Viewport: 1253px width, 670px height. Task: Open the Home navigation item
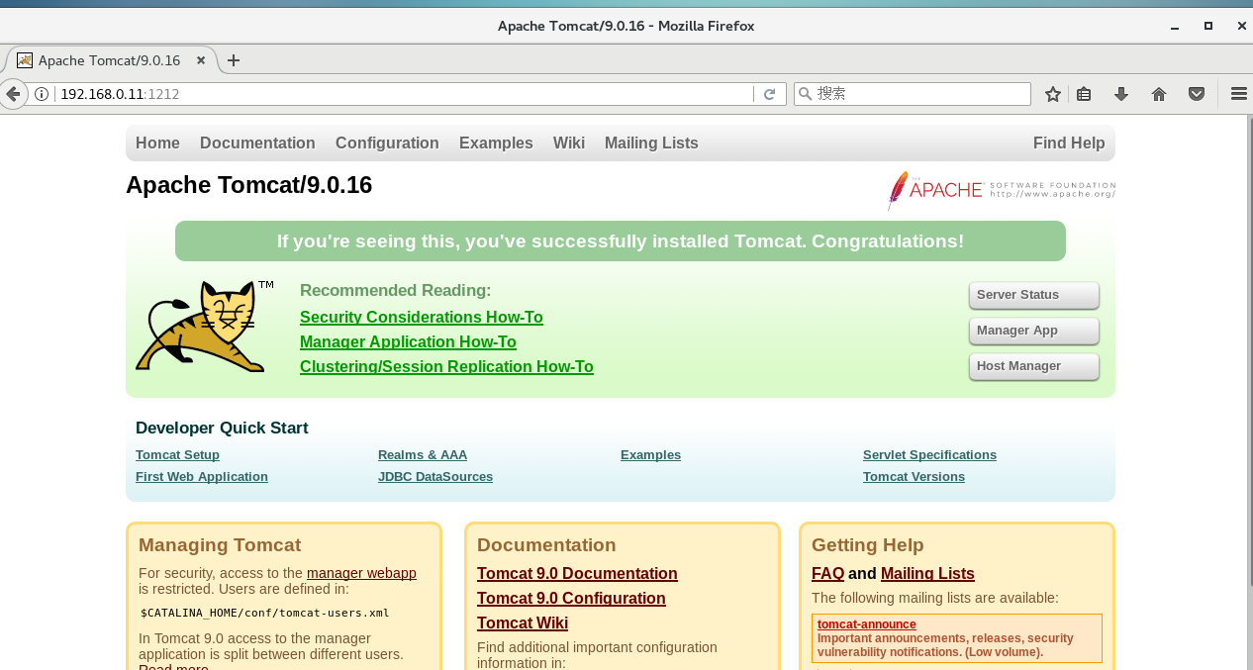tap(157, 144)
